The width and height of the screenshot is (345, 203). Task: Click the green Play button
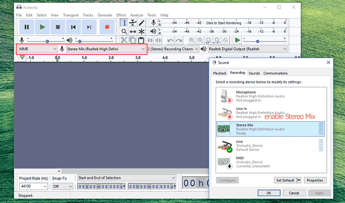click(x=42, y=27)
